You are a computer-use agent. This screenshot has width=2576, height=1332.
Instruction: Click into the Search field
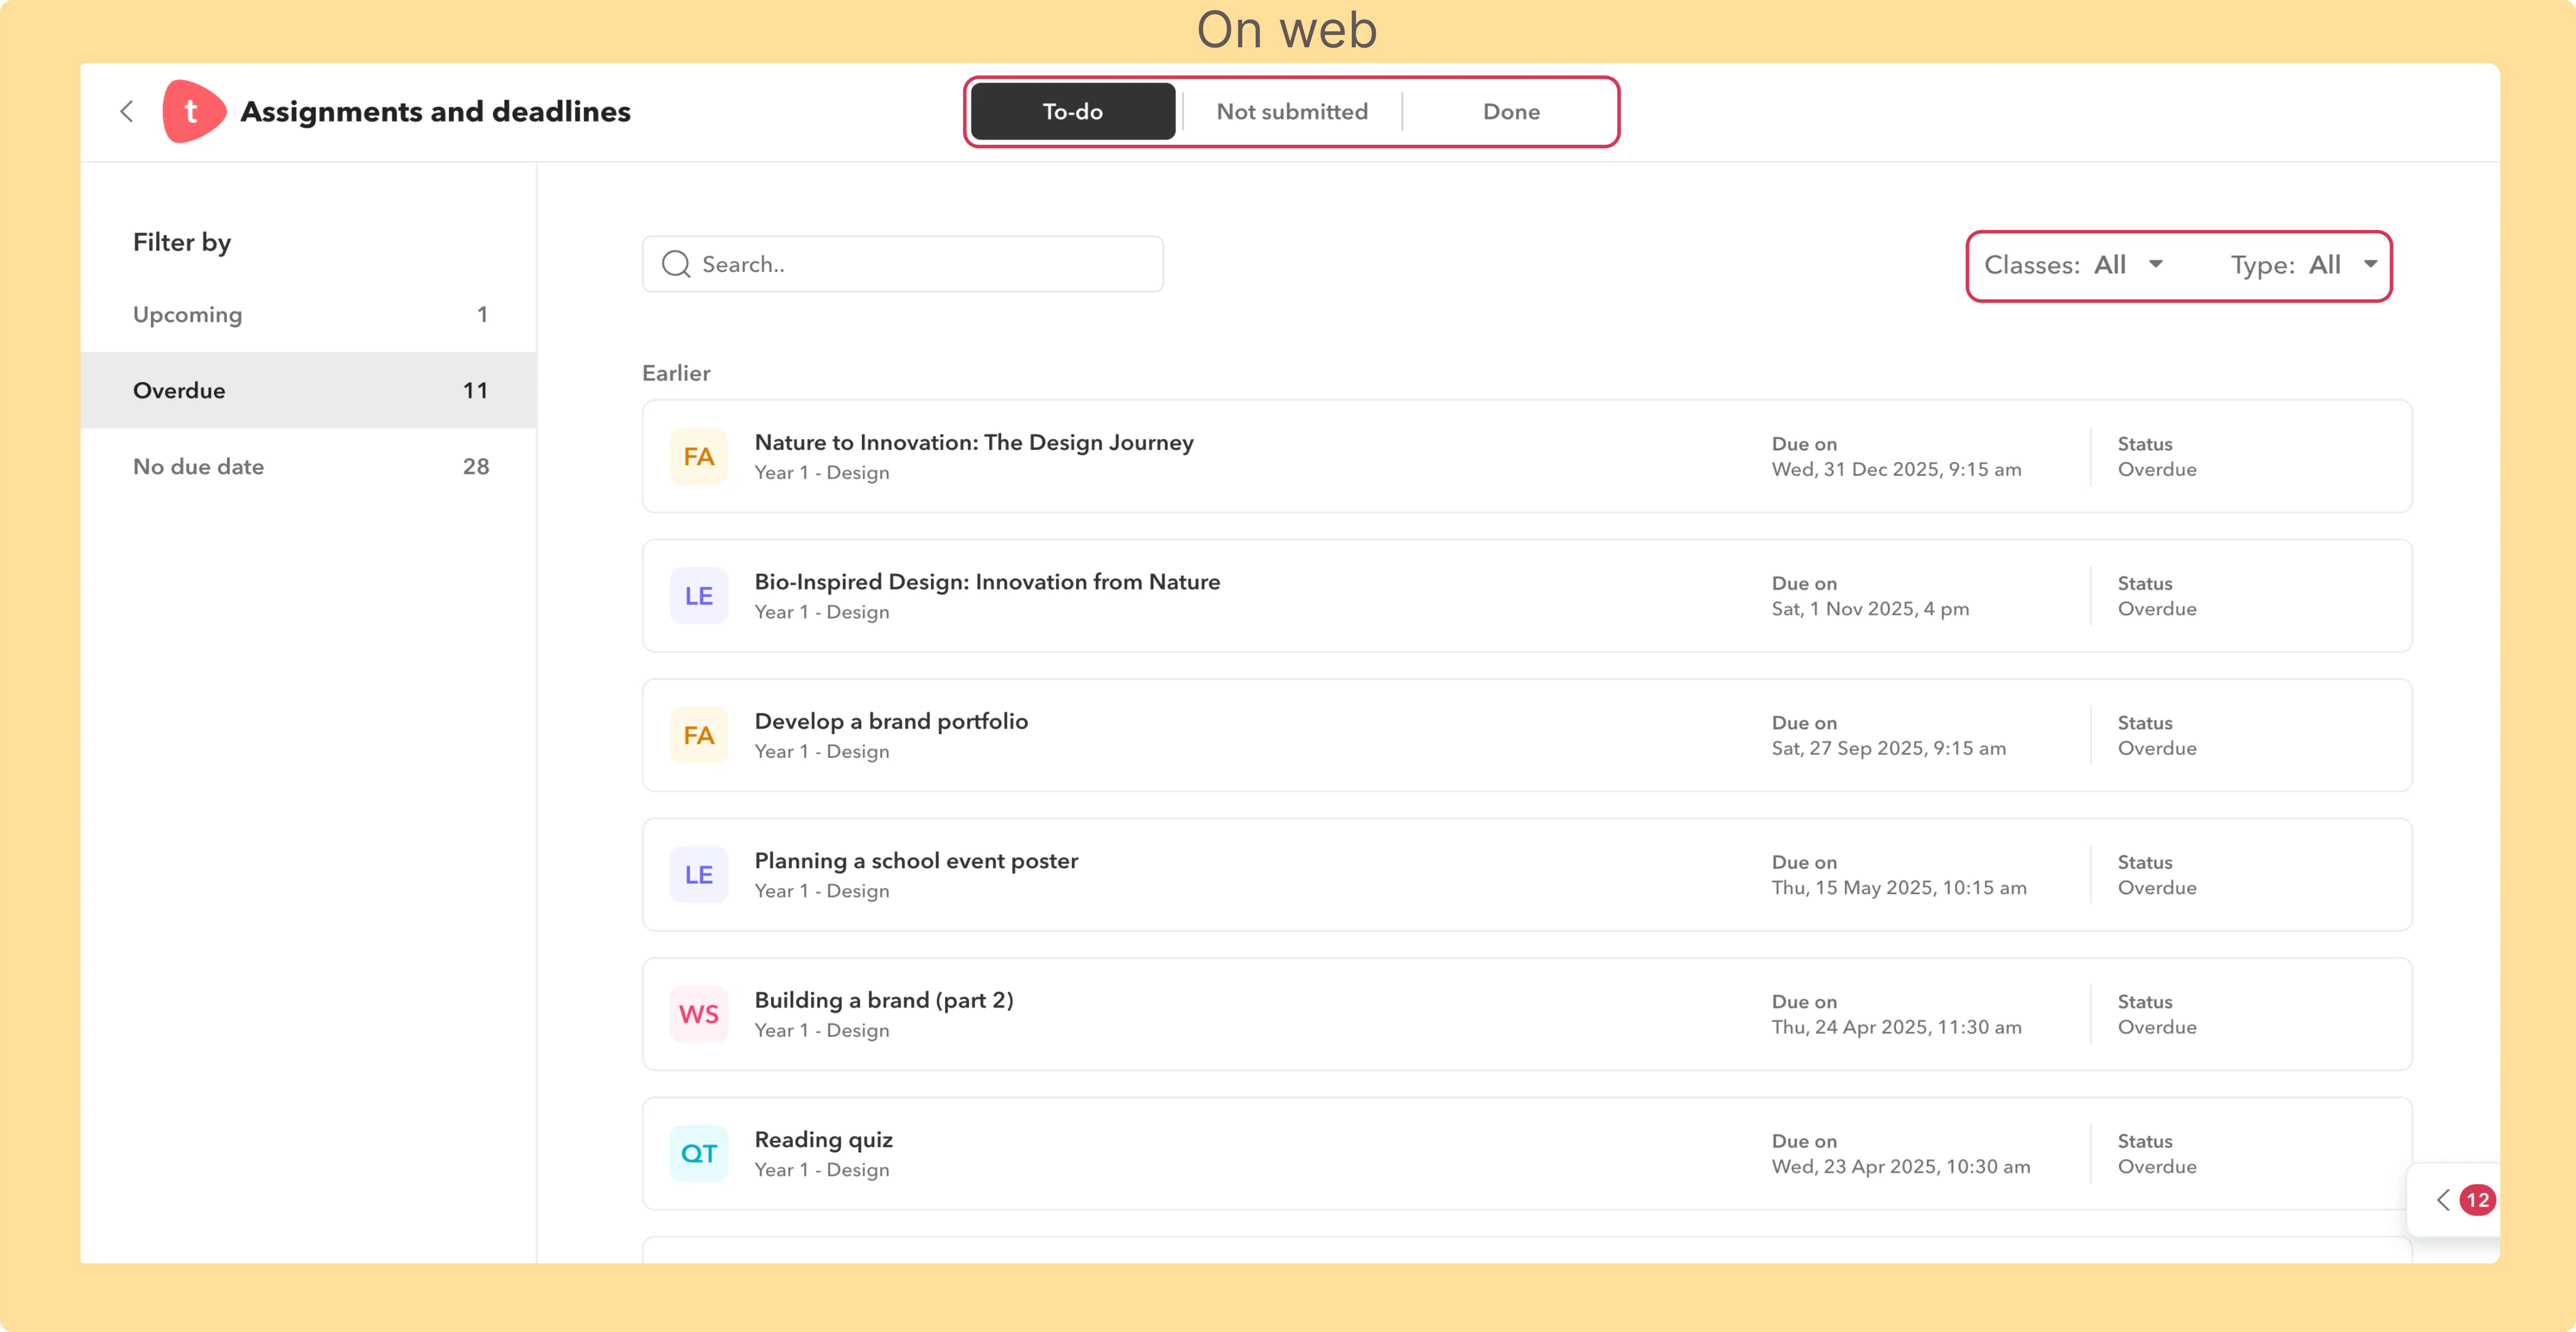click(x=903, y=264)
